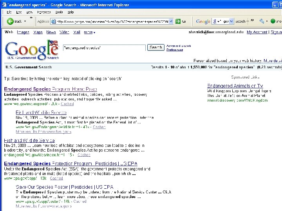Viewport: 282px width, 211px height.
Task: Click the Google Toolbar logo
Action: 203,21
